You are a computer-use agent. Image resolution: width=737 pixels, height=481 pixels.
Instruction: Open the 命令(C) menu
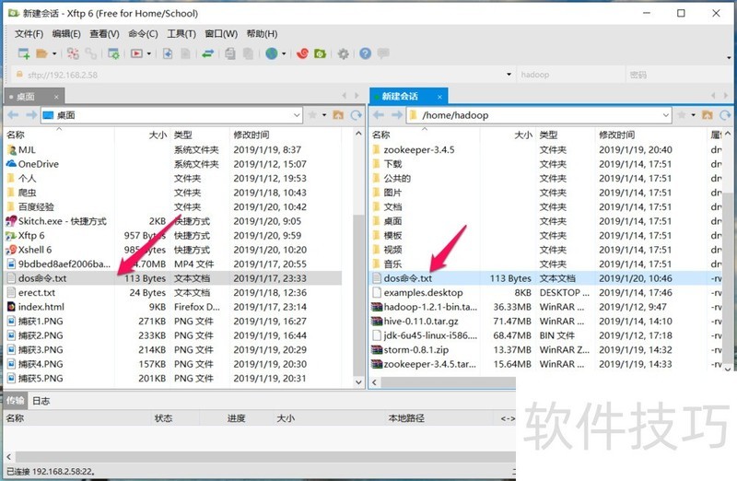143,34
